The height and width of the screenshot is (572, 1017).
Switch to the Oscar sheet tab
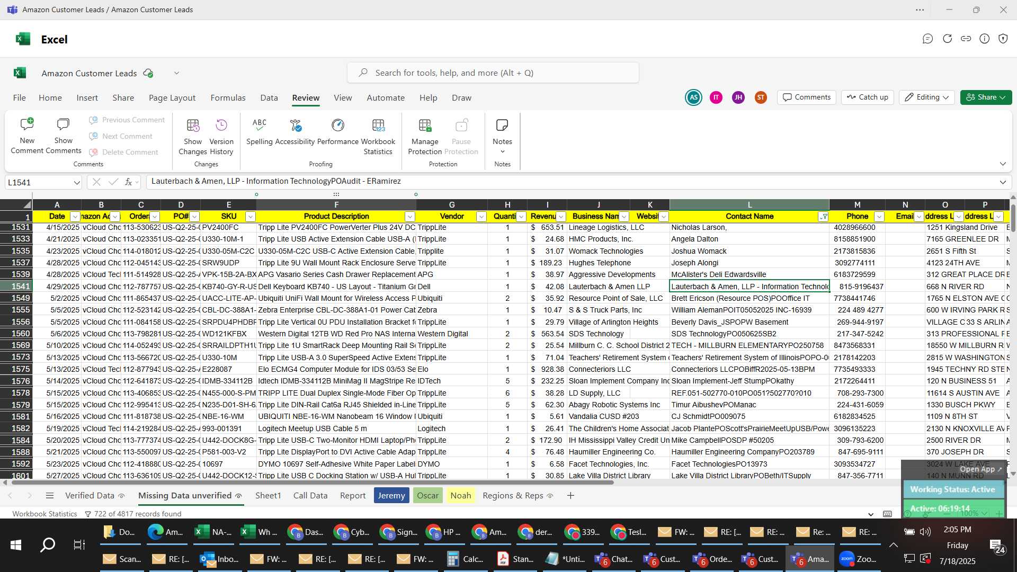[427, 496]
